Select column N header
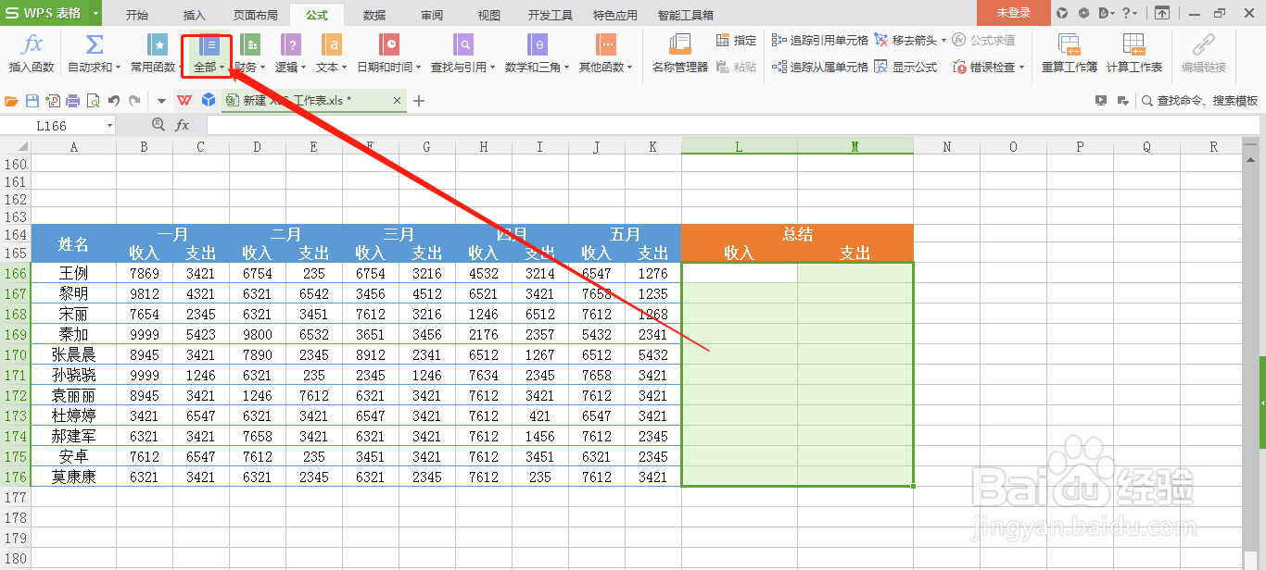1266x570 pixels. click(946, 146)
